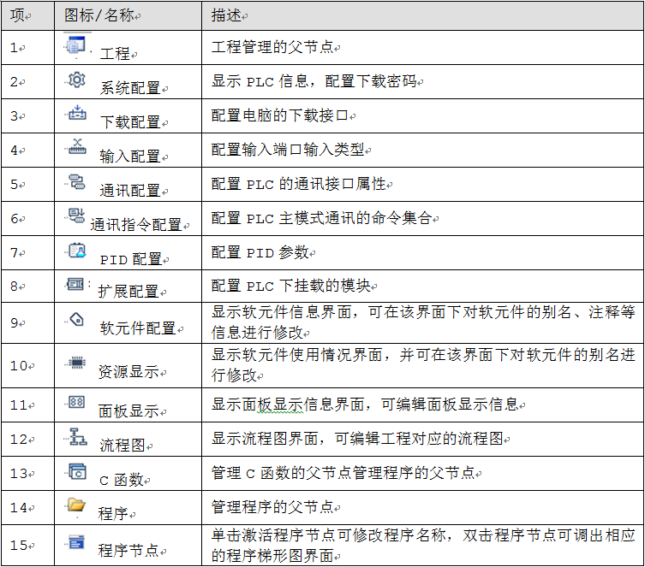Click row number 1 cell
This screenshot has width=645, height=567.
point(27,47)
